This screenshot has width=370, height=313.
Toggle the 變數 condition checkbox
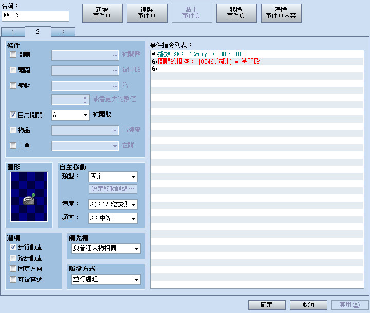[13, 85]
